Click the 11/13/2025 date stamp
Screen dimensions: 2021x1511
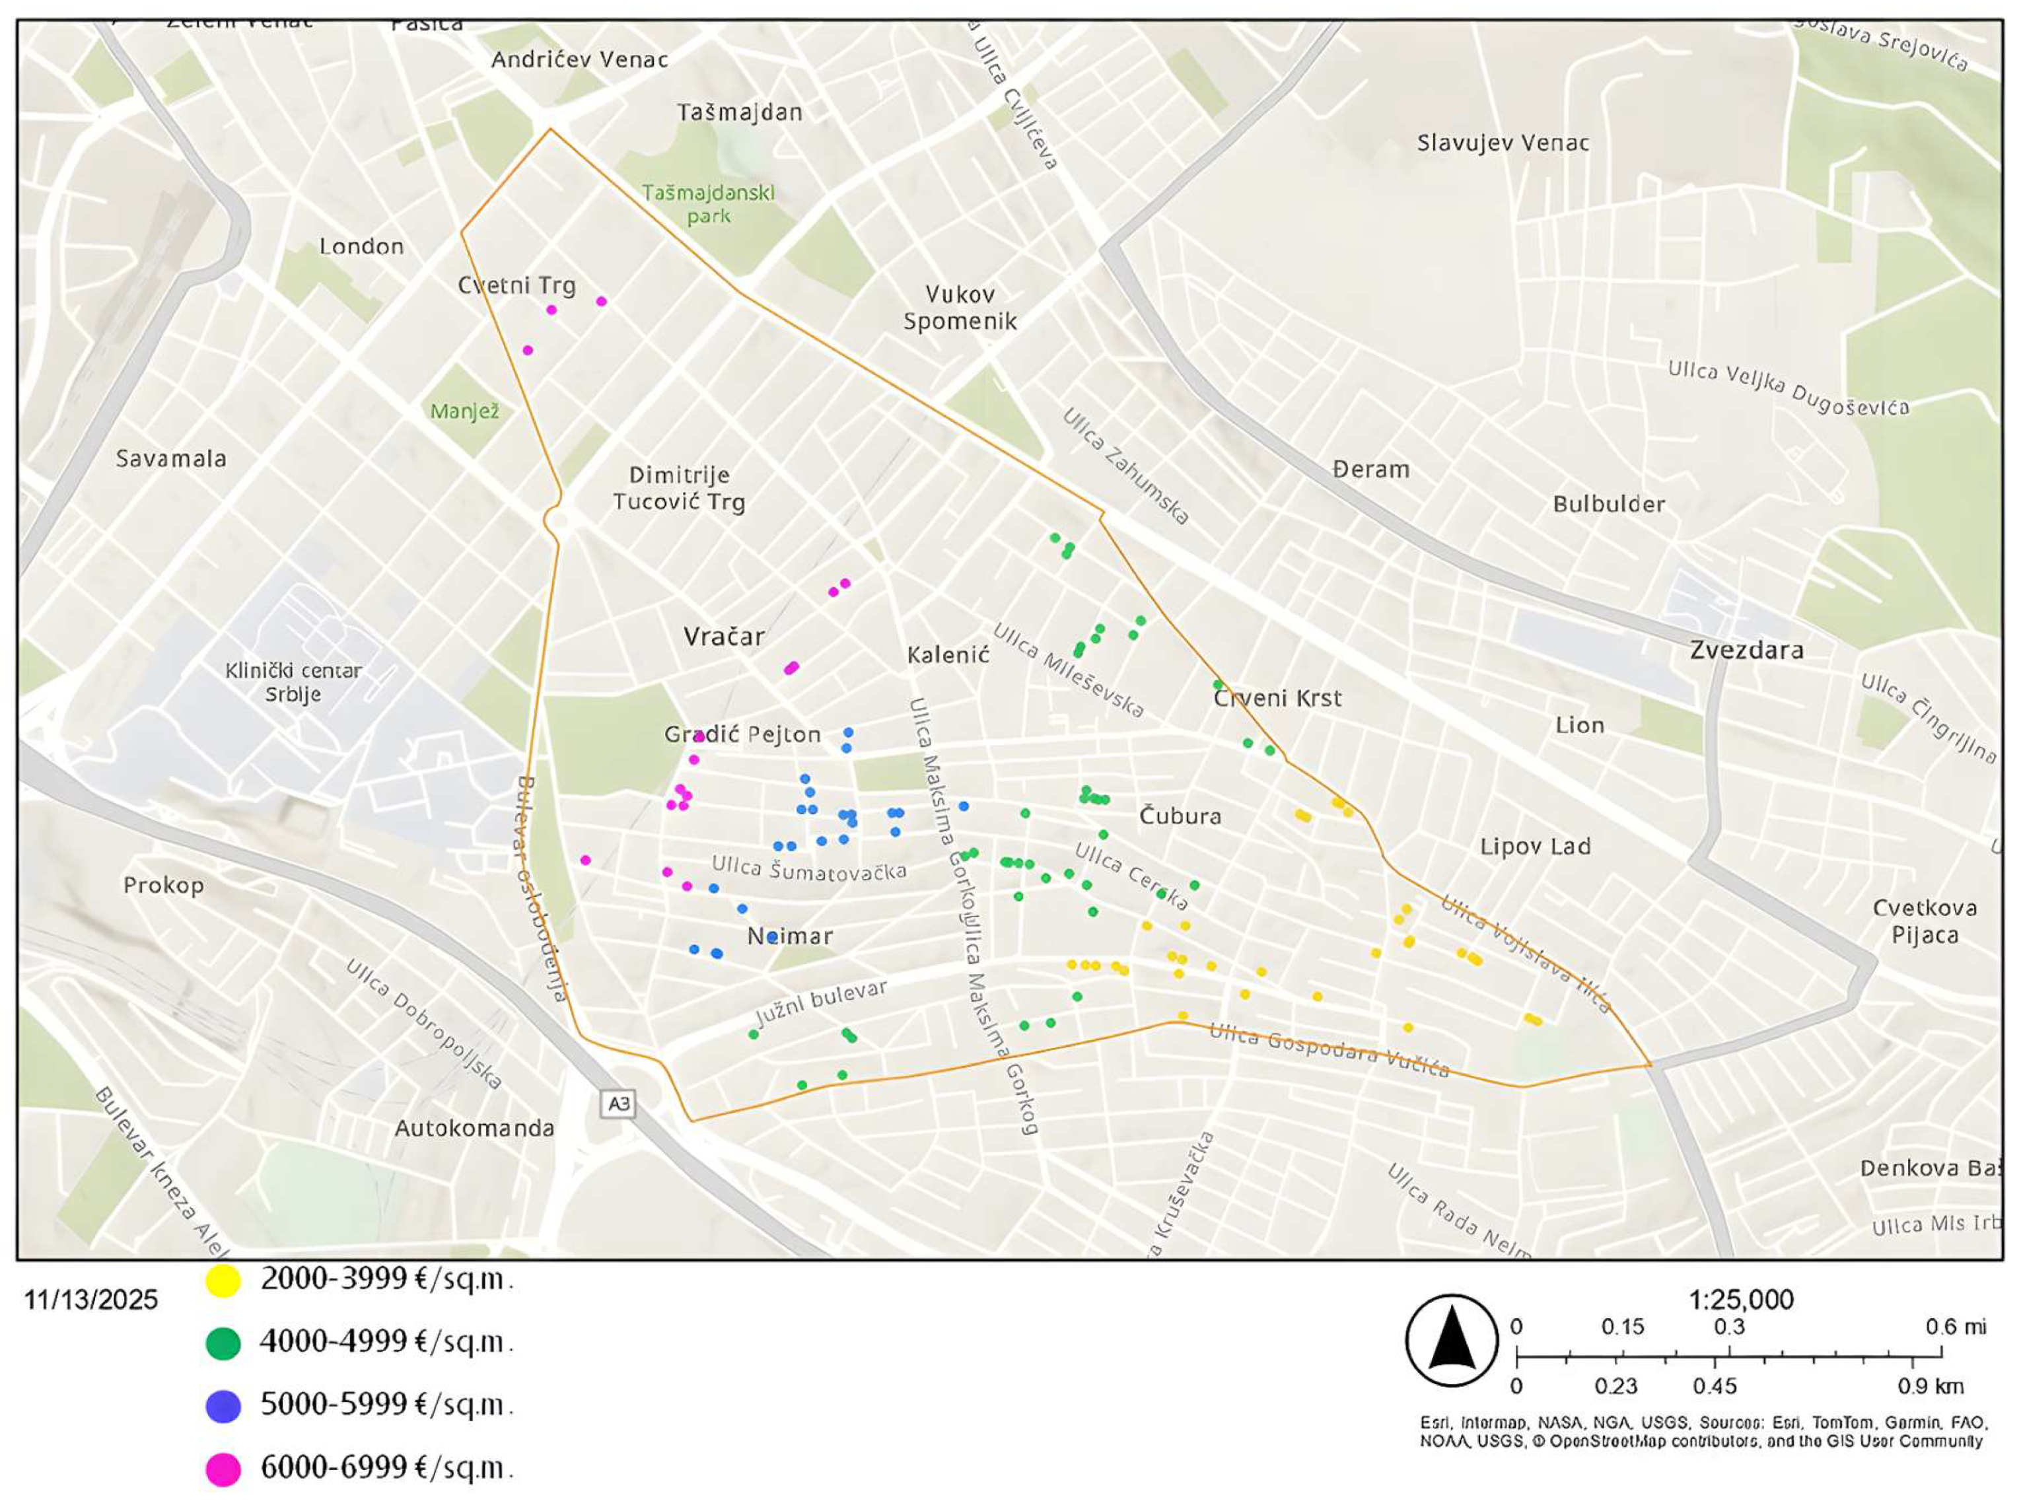(90, 1300)
